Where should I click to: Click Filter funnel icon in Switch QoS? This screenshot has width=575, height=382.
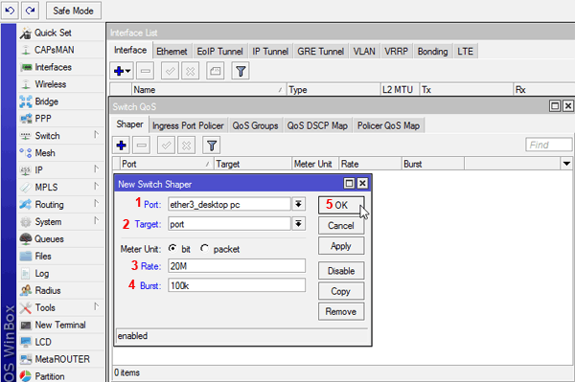click(212, 146)
